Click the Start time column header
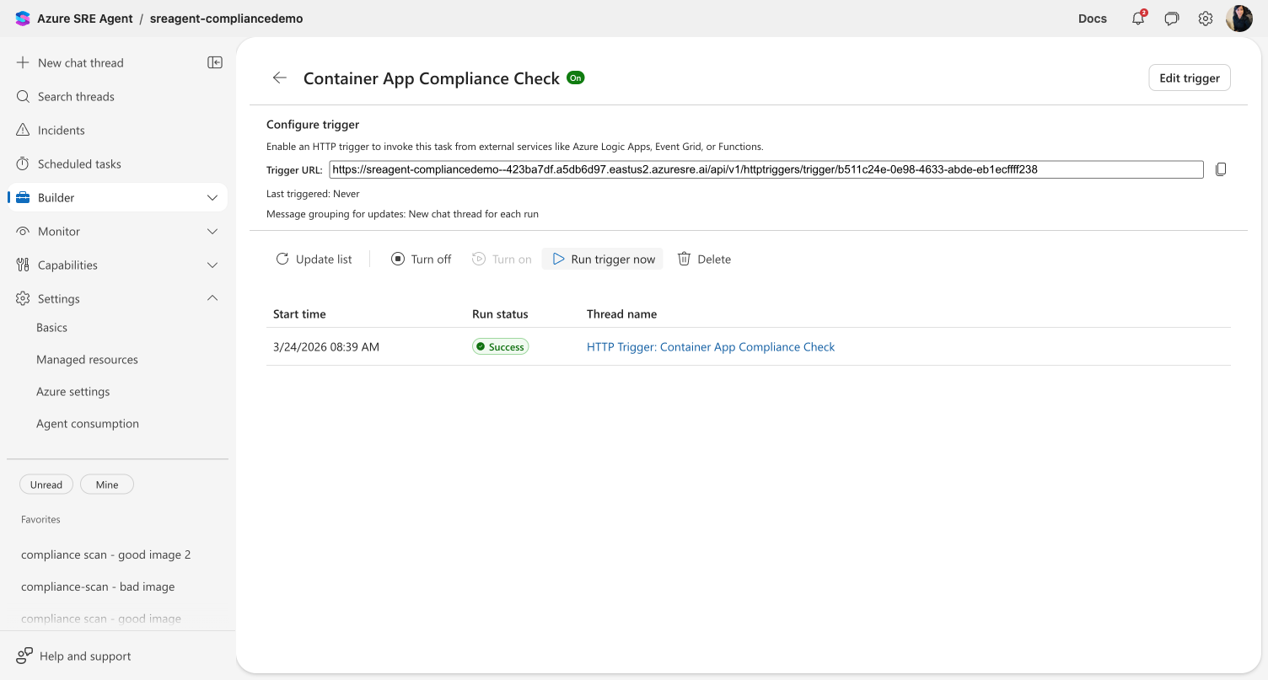1268x680 pixels. pos(299,313)
